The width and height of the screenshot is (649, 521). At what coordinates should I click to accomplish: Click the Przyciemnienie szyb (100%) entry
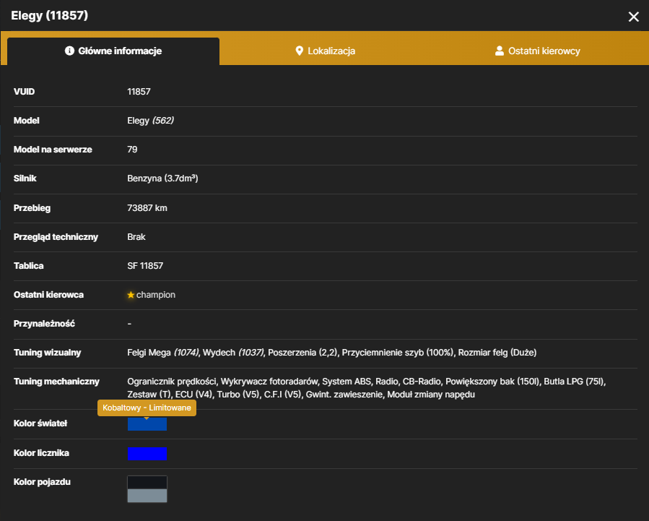tap(398, 353)
